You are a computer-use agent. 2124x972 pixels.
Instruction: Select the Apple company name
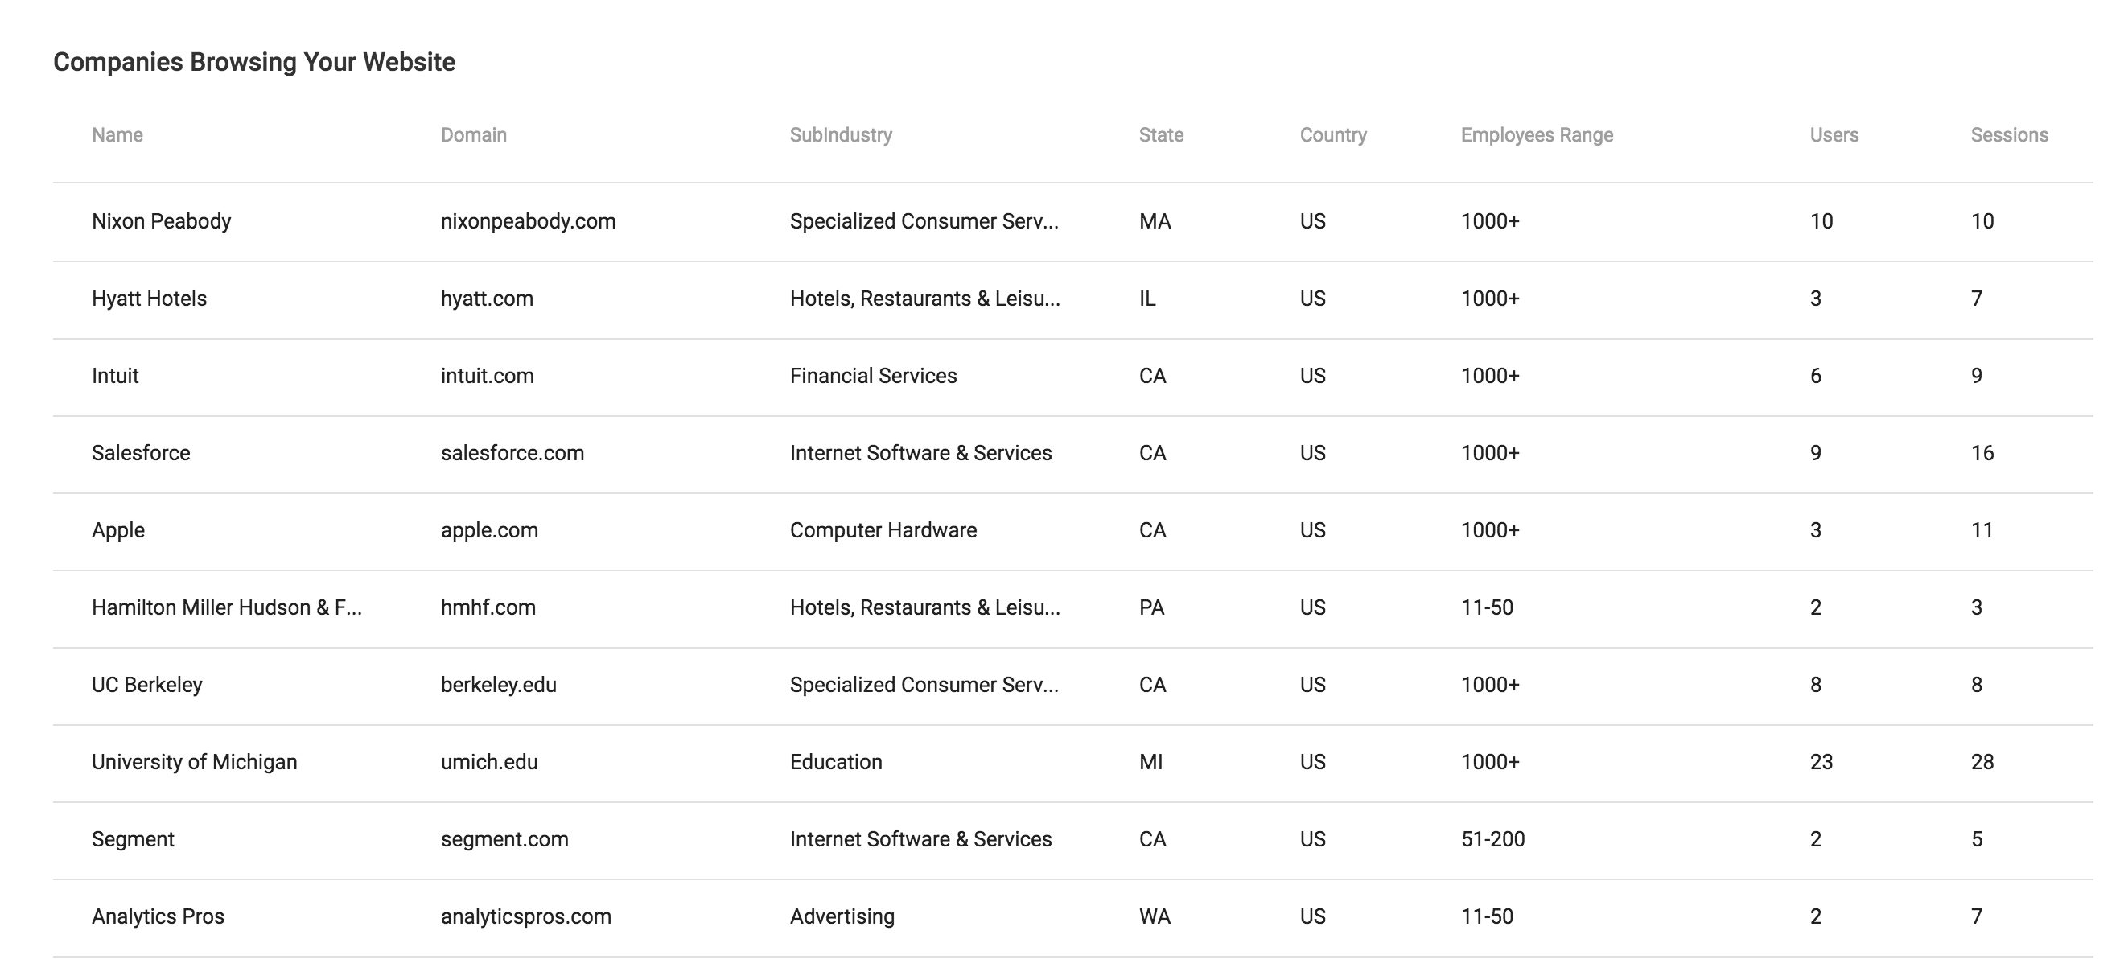click(118, 531)
